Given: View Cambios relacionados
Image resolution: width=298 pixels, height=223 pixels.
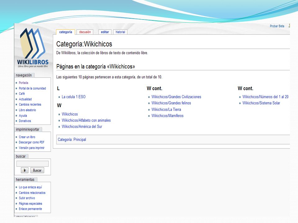Looking at the screenshot, I should [32, 193].
